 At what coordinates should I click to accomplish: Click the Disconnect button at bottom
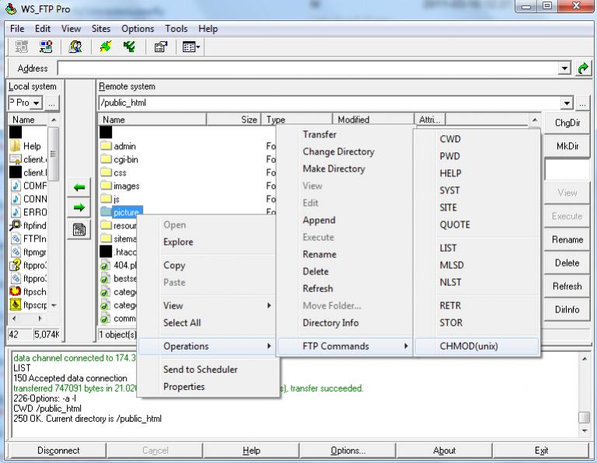(58, 451)
